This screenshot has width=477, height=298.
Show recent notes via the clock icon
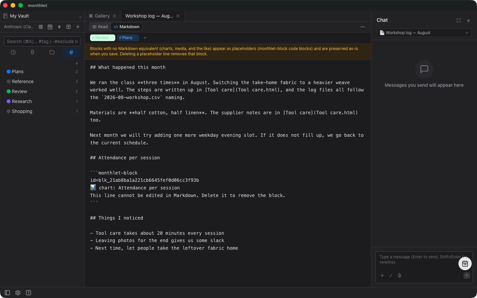[13, 52]
